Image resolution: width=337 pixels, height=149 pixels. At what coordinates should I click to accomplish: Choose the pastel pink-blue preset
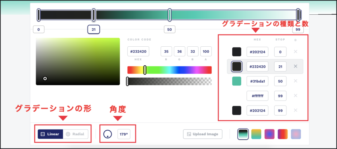(296, 134)
